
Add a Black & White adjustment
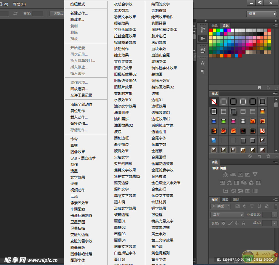tap(237, 183)
